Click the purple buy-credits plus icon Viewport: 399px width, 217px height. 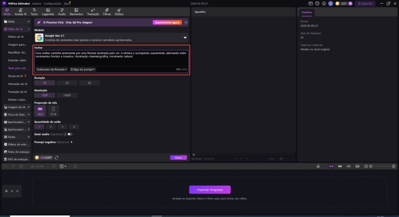coord(351,4)
